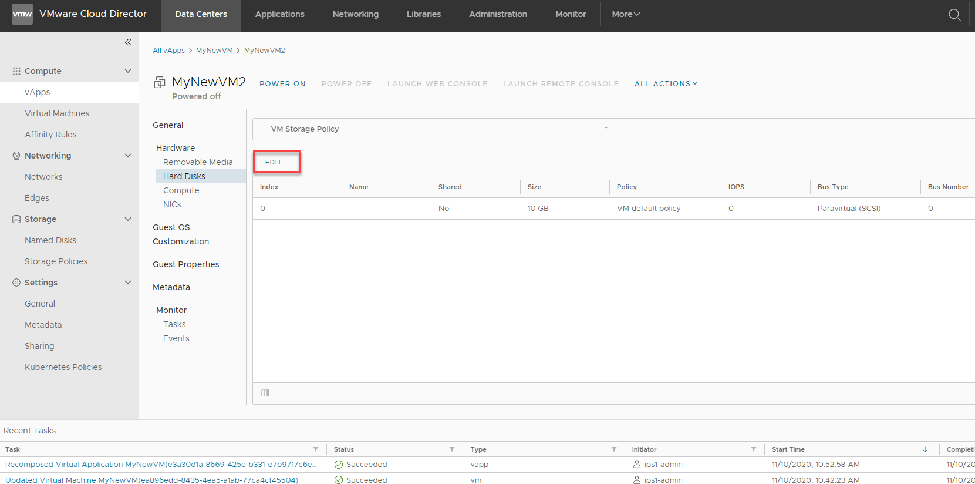Open the Applications tab

pos(280,14)
